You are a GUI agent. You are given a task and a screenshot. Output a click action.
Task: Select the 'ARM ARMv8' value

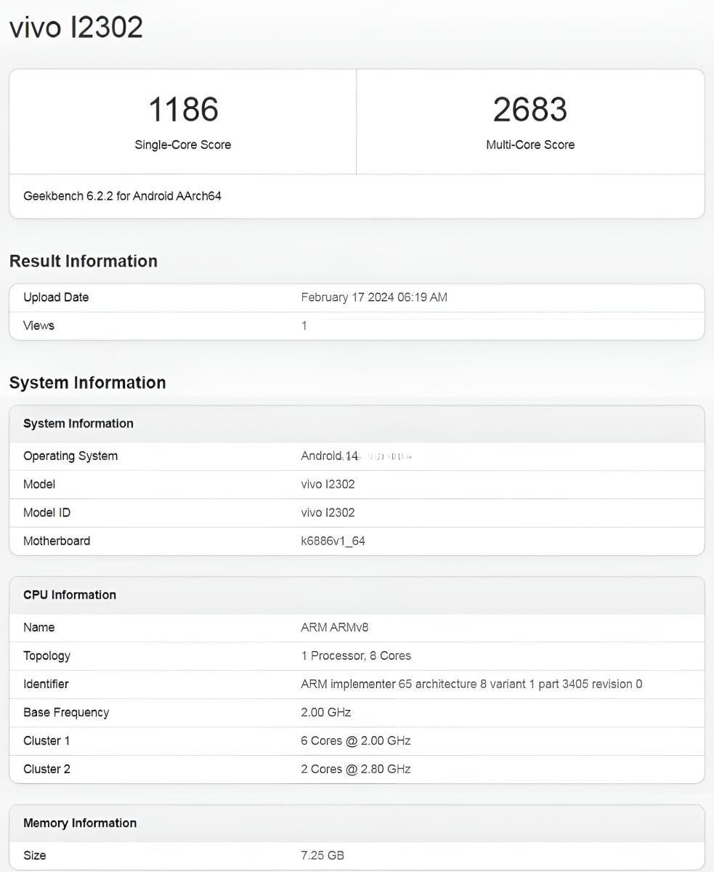(x=335, y=627)
